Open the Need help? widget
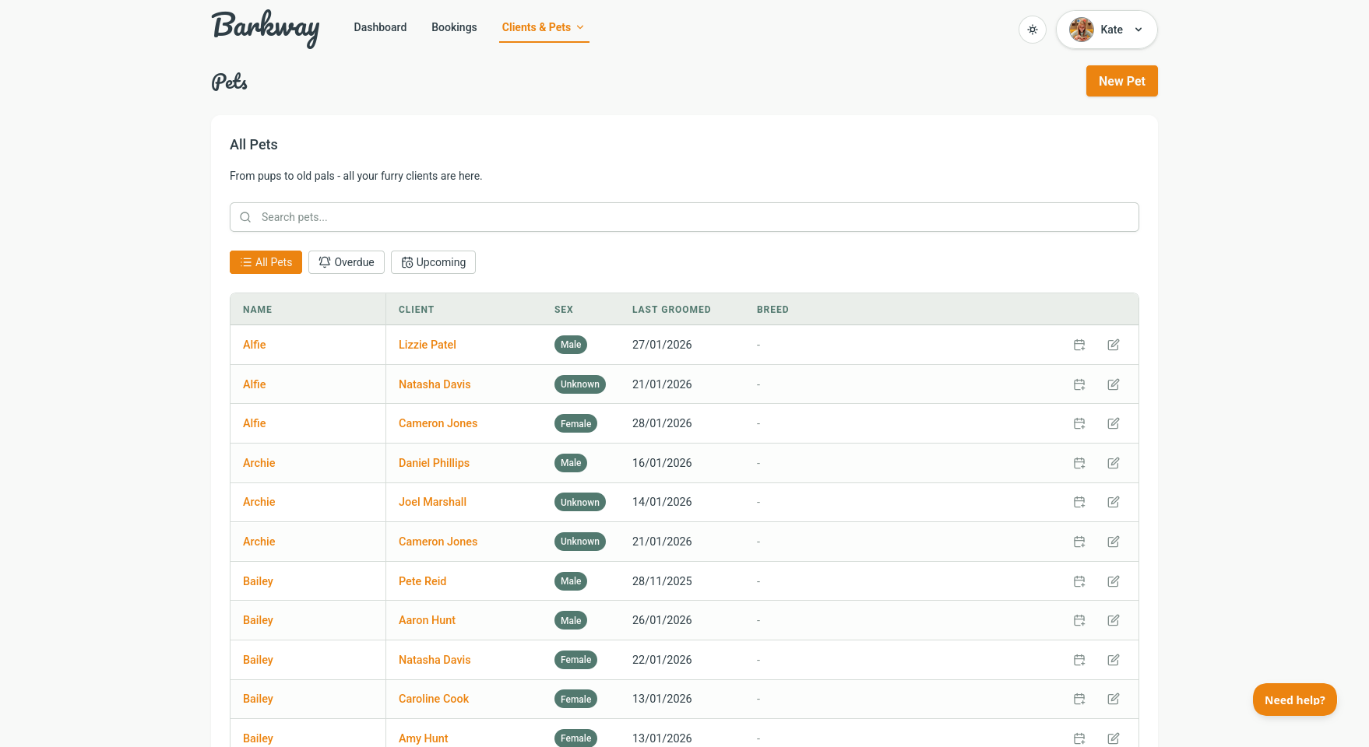The width and height of the screenshot is (1369, 747). [x=1294, y=700]
